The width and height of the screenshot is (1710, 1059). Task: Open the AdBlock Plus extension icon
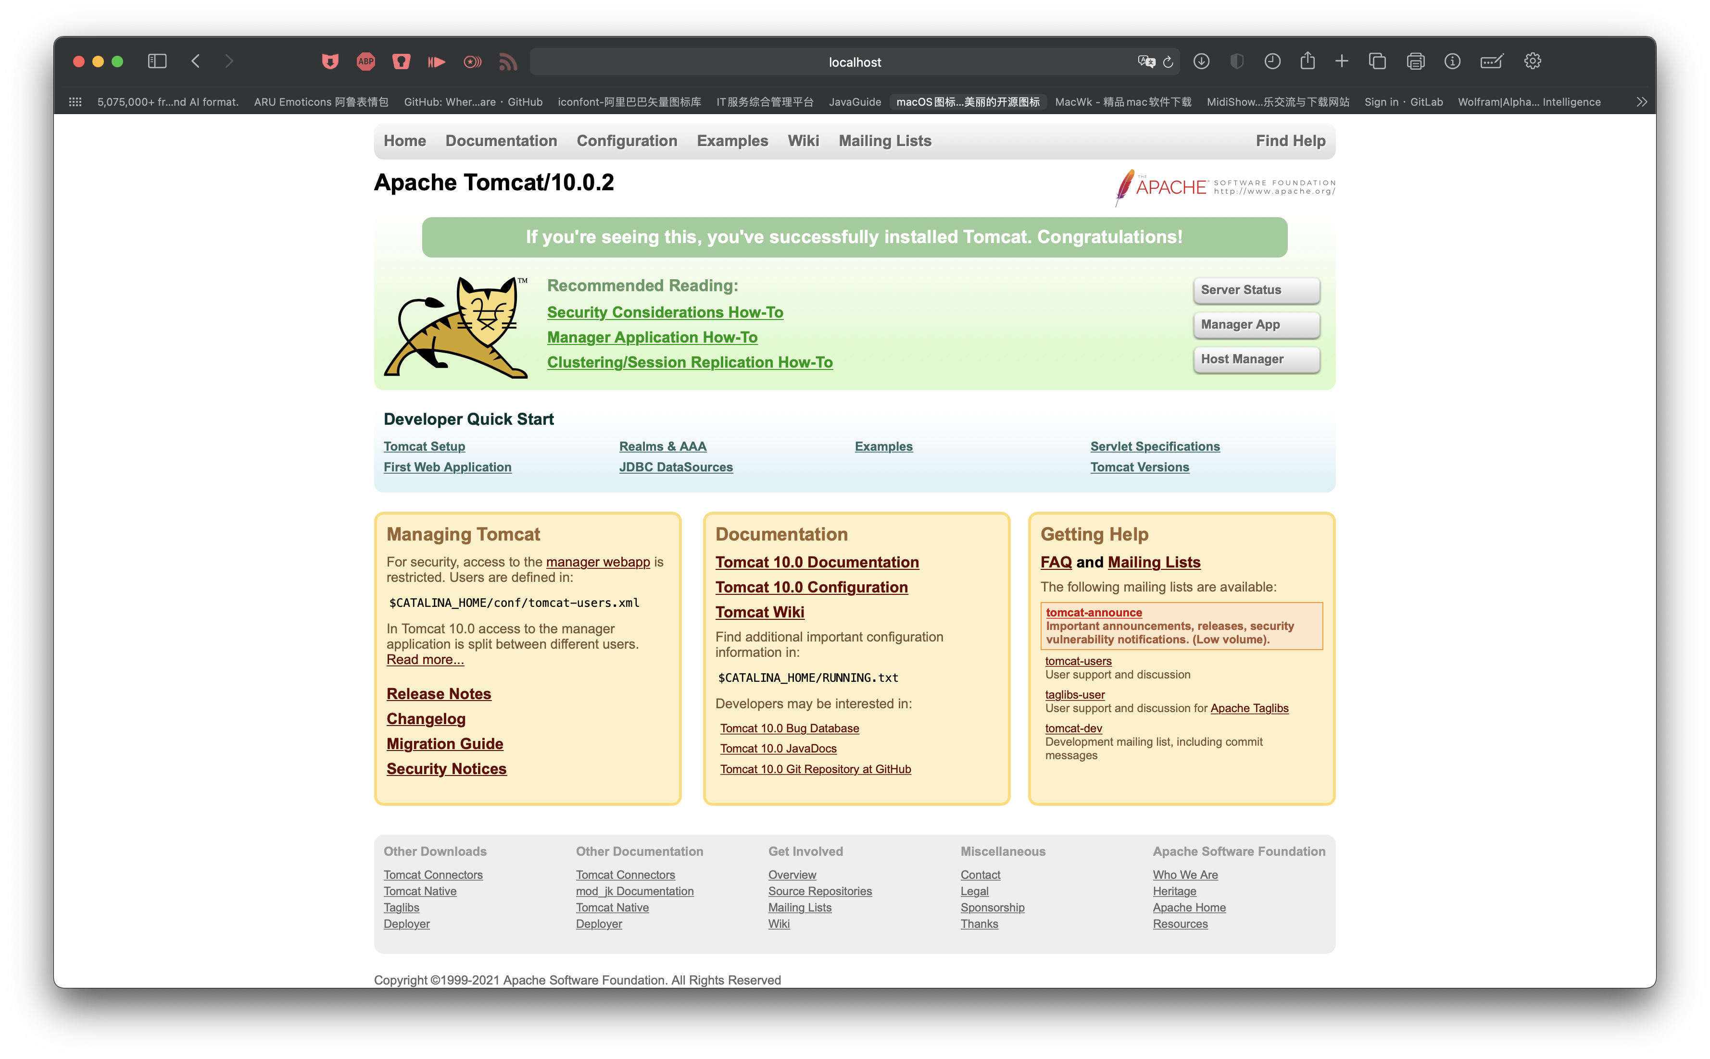(x=366, y=62)
